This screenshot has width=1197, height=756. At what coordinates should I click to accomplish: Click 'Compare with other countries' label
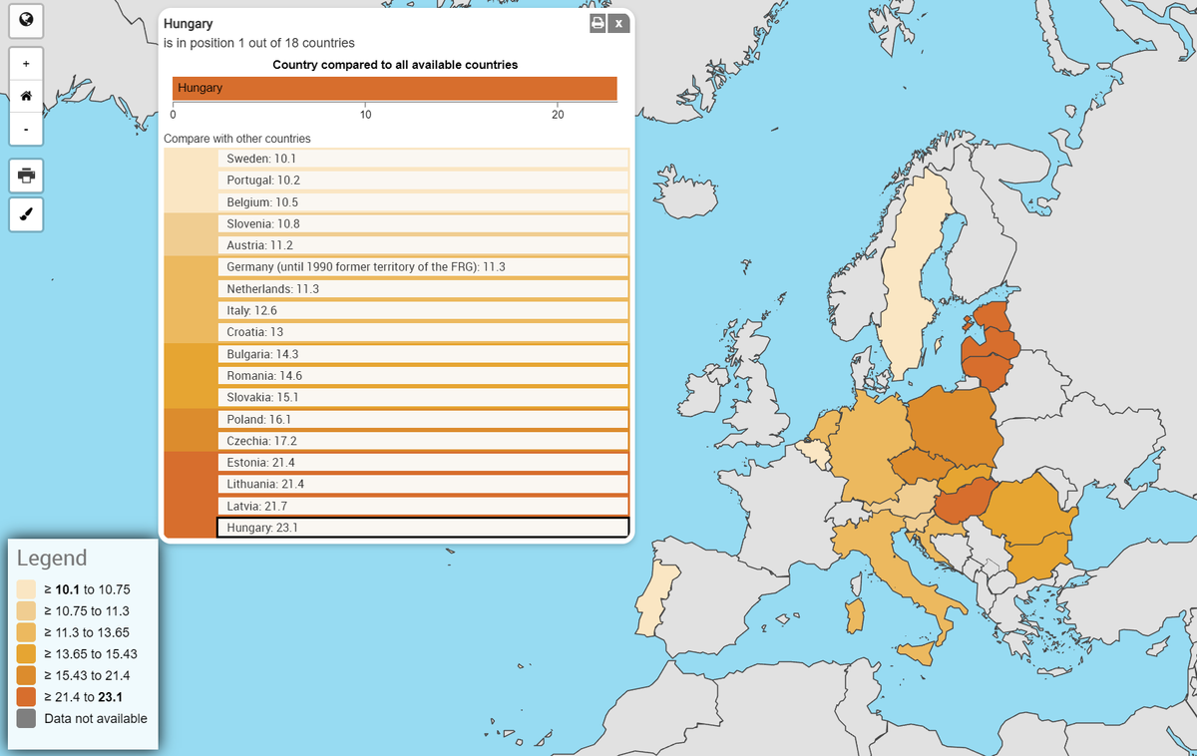click(237, 139)
